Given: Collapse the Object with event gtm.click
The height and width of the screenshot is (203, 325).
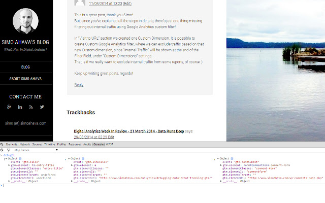Looking at the screenshot, I should pos(6,158).
